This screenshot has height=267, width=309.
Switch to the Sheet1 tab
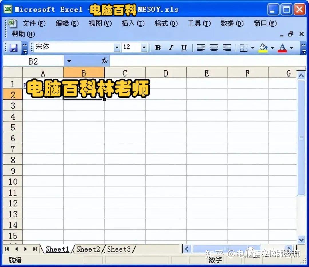click(57, 249)
